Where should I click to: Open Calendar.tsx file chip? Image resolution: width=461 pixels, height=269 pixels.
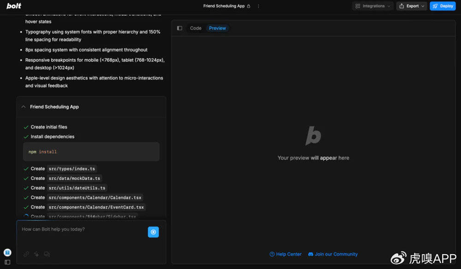[x=95, y=197]
